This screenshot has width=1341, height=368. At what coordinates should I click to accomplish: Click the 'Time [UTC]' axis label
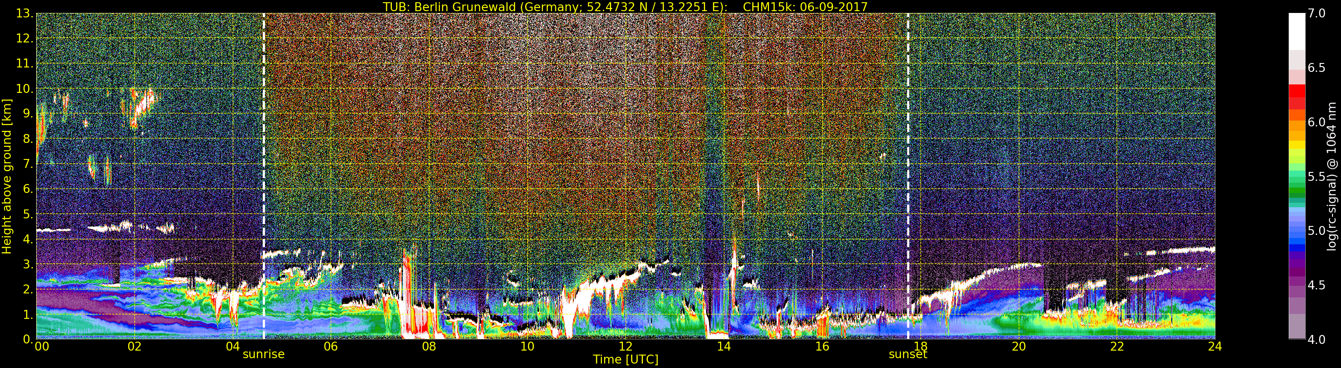point(626,360)
